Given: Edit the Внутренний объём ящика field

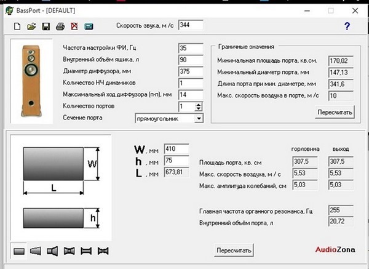Looking at the screenshot, I should point(191,60).
